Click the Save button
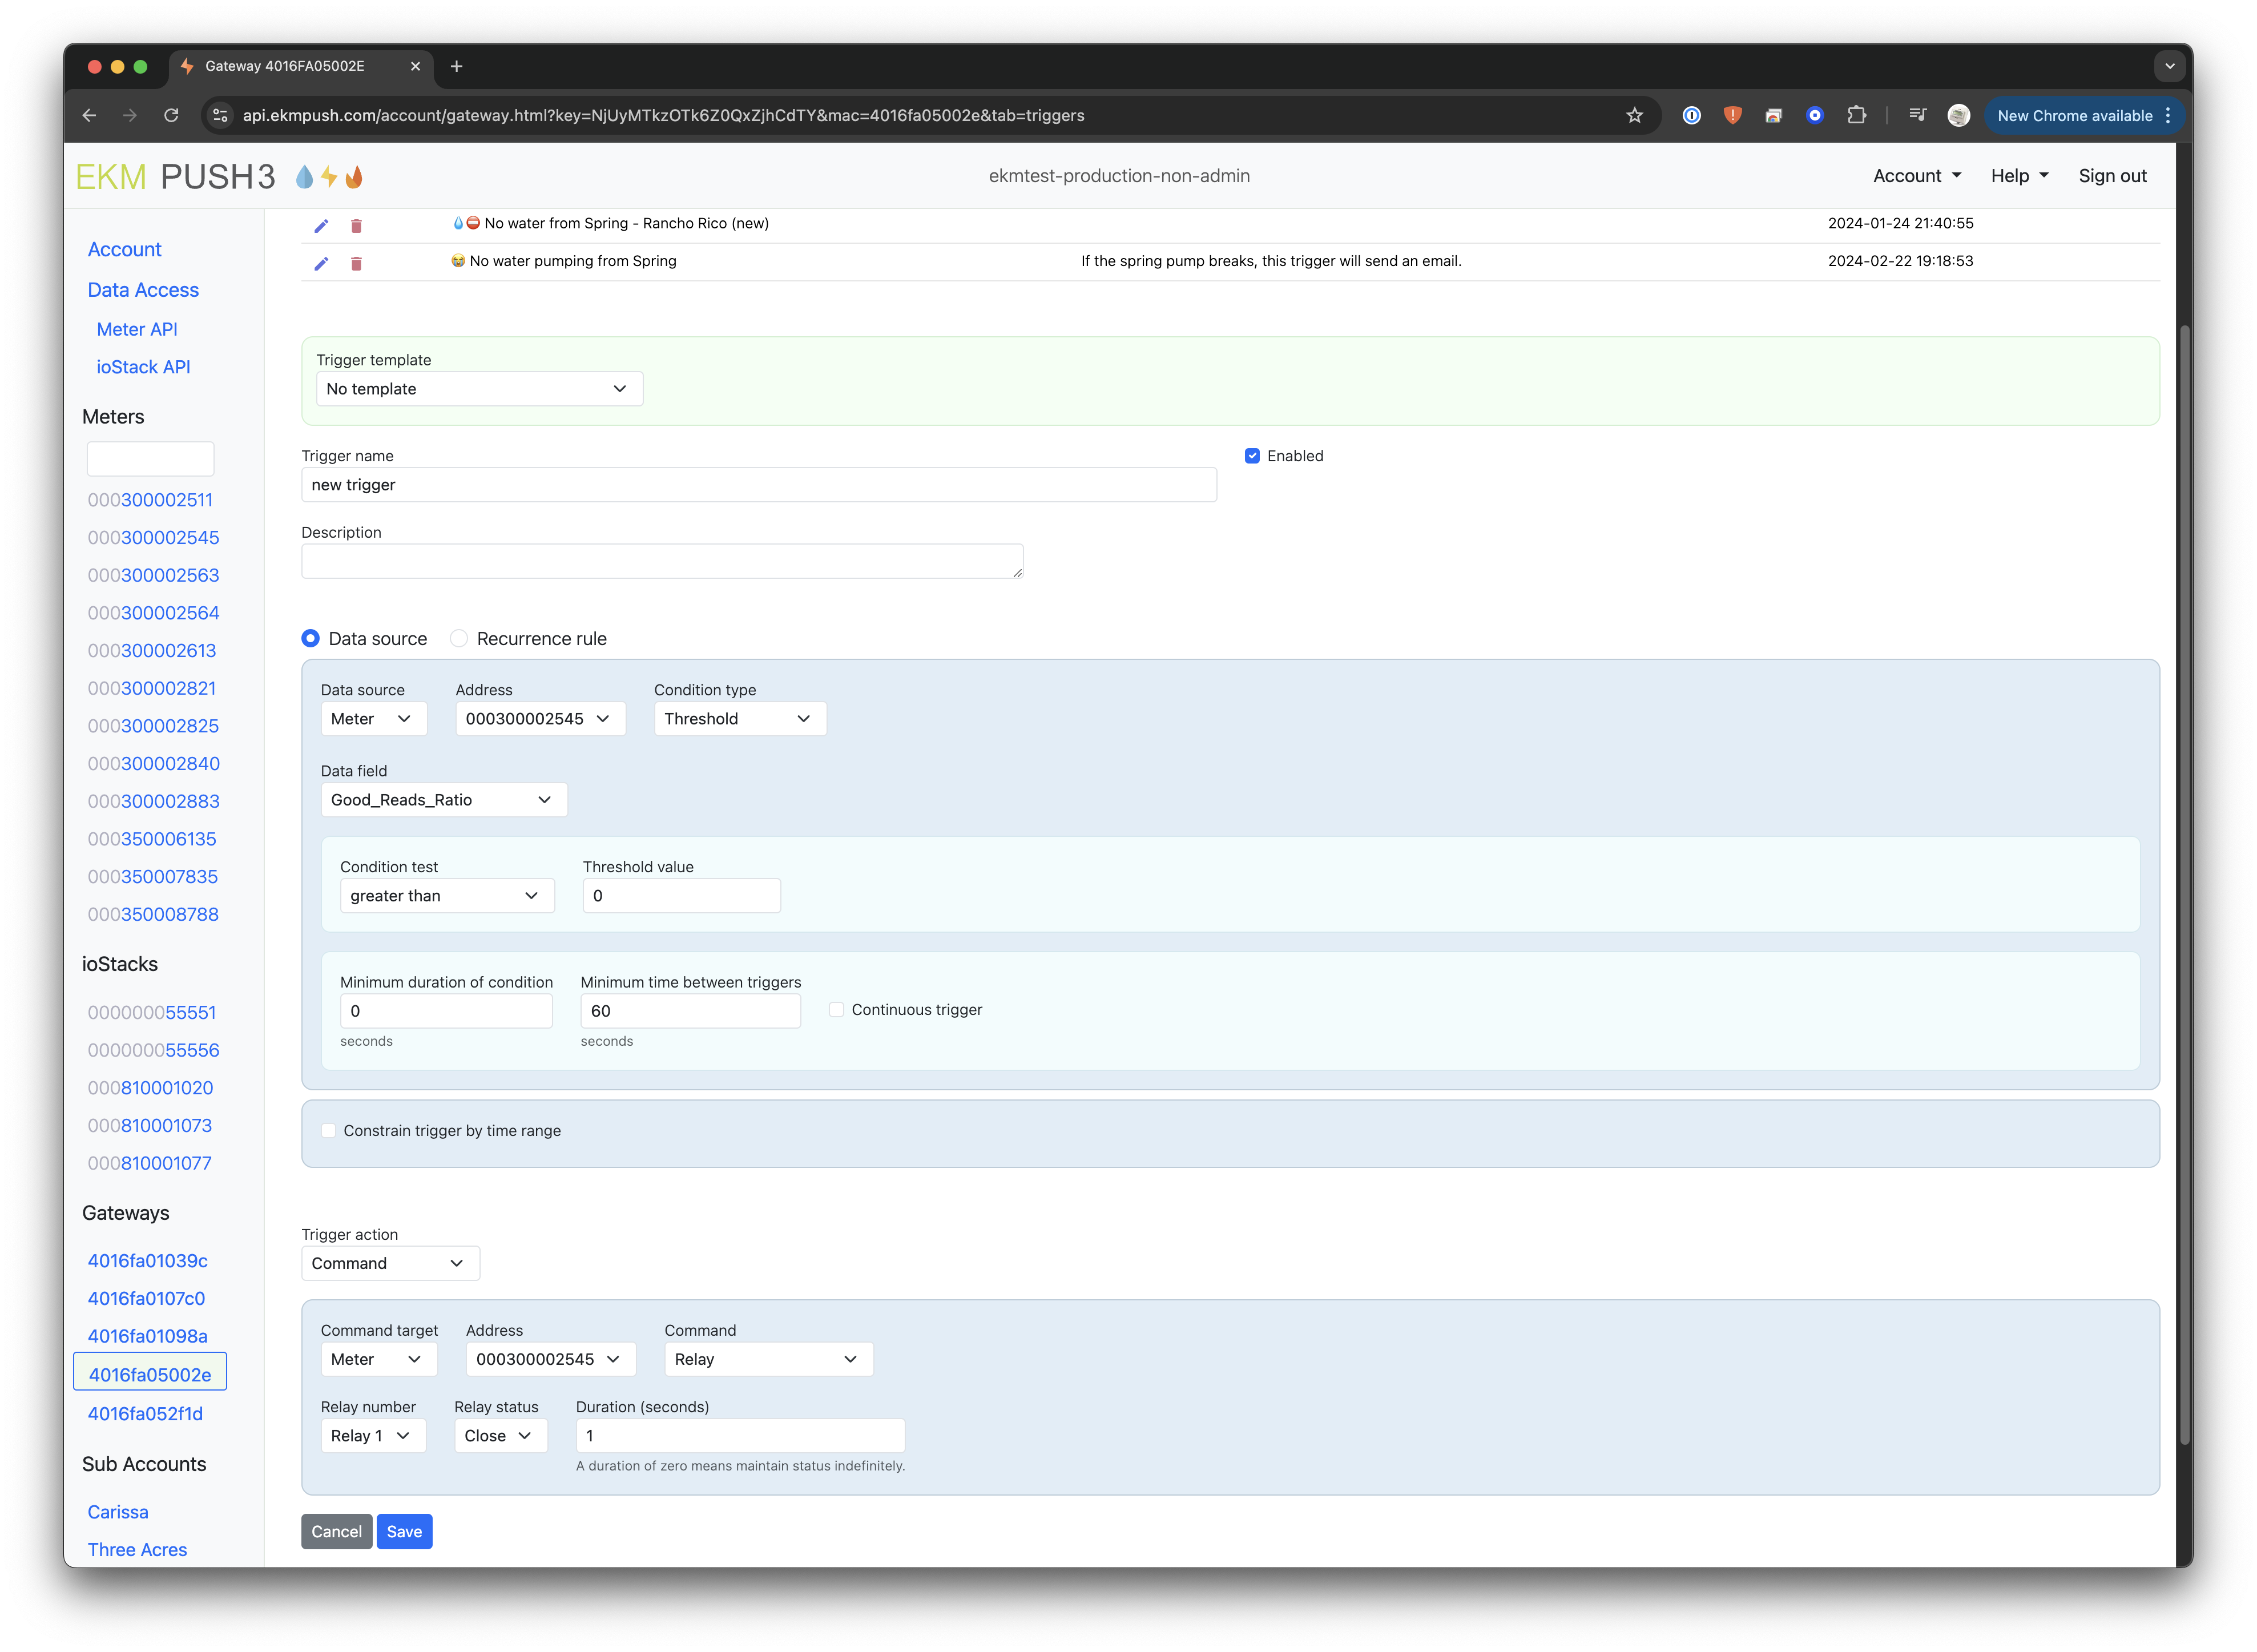 [404, 1532]
